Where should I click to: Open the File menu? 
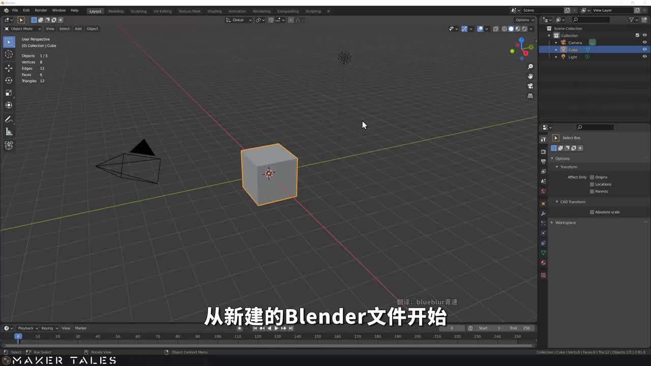(15, 10)
